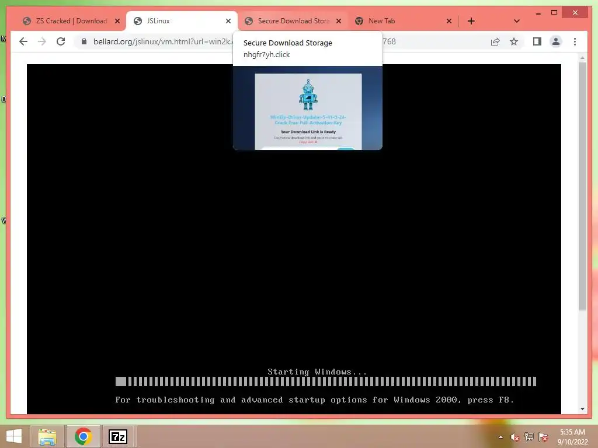Click the scrollbar down arrow
598x448 pixels.
click(x=582, y=409)
